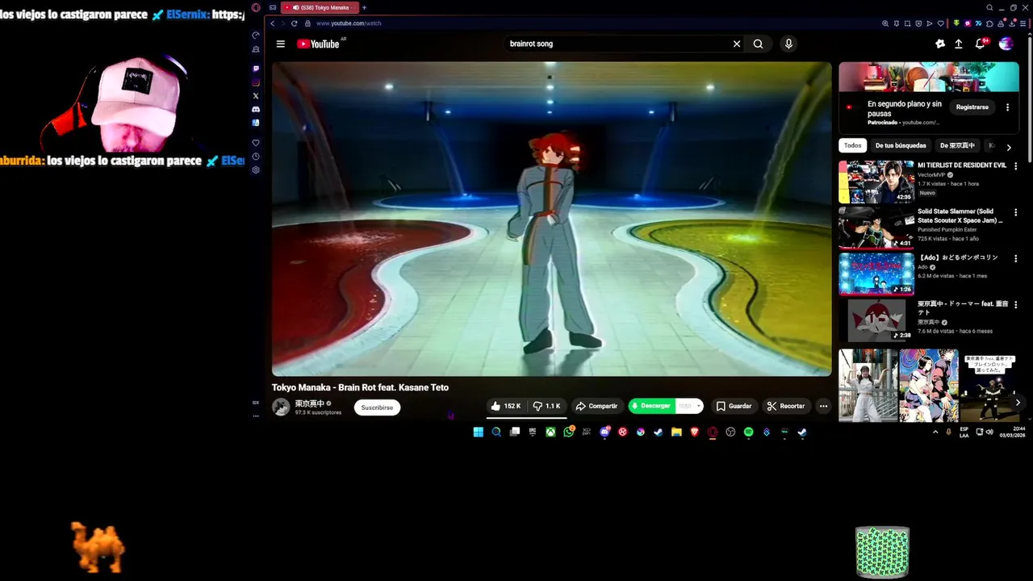The width and height of the screenshot is (1033, 581).
Task: Show hidden system tray icons chevron
Action: click(935, 432)
